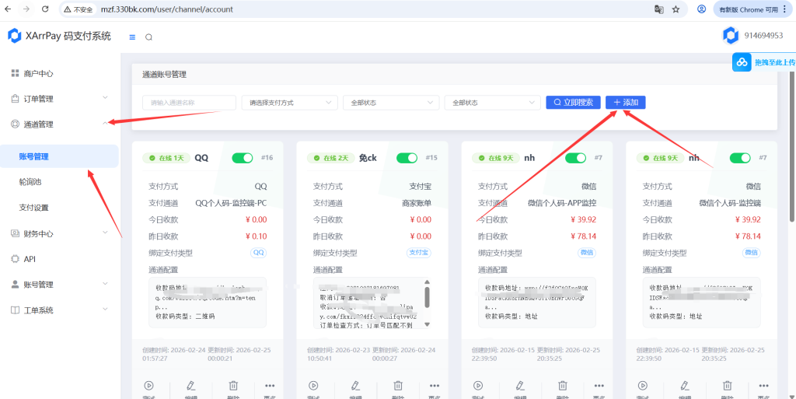Click the page vertical scrollbar
796x399 pixels.
[792, 147]
